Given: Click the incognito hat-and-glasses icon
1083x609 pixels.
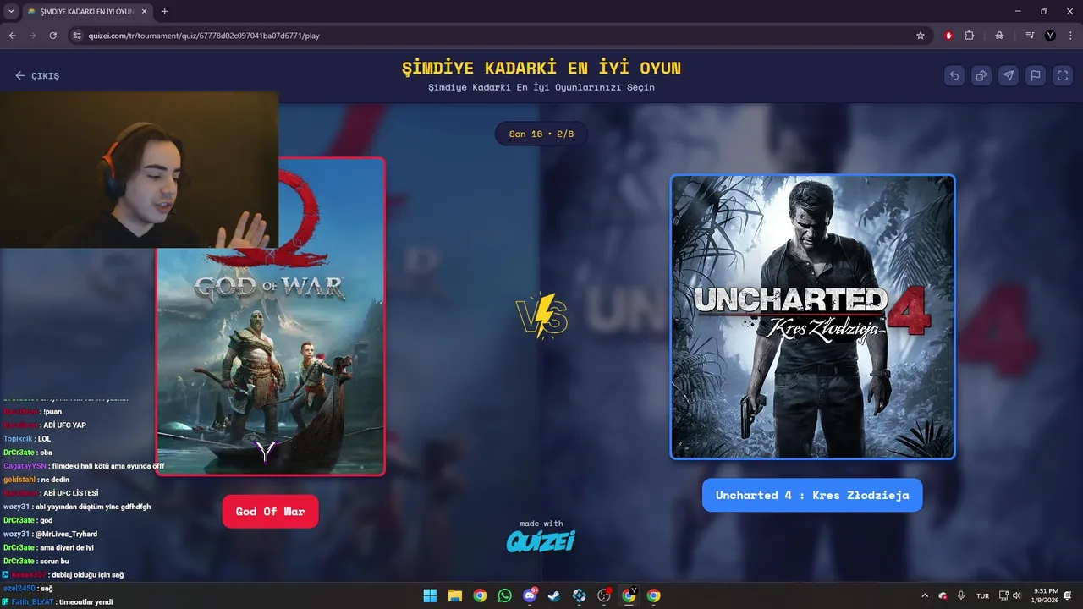Looking at the screenshot, I should [x=999, y=36].
